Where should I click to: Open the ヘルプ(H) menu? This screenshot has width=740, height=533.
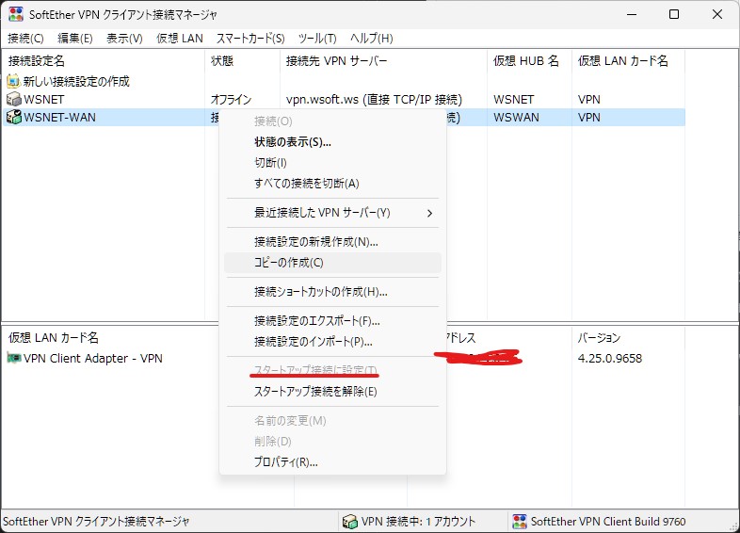372,39
